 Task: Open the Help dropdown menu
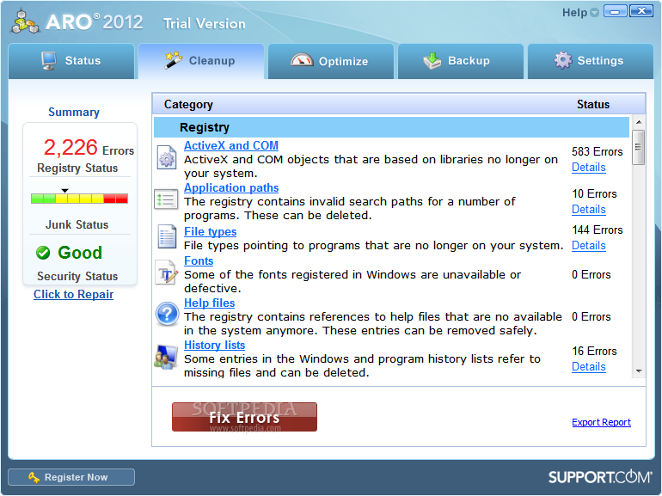point(580,13)
